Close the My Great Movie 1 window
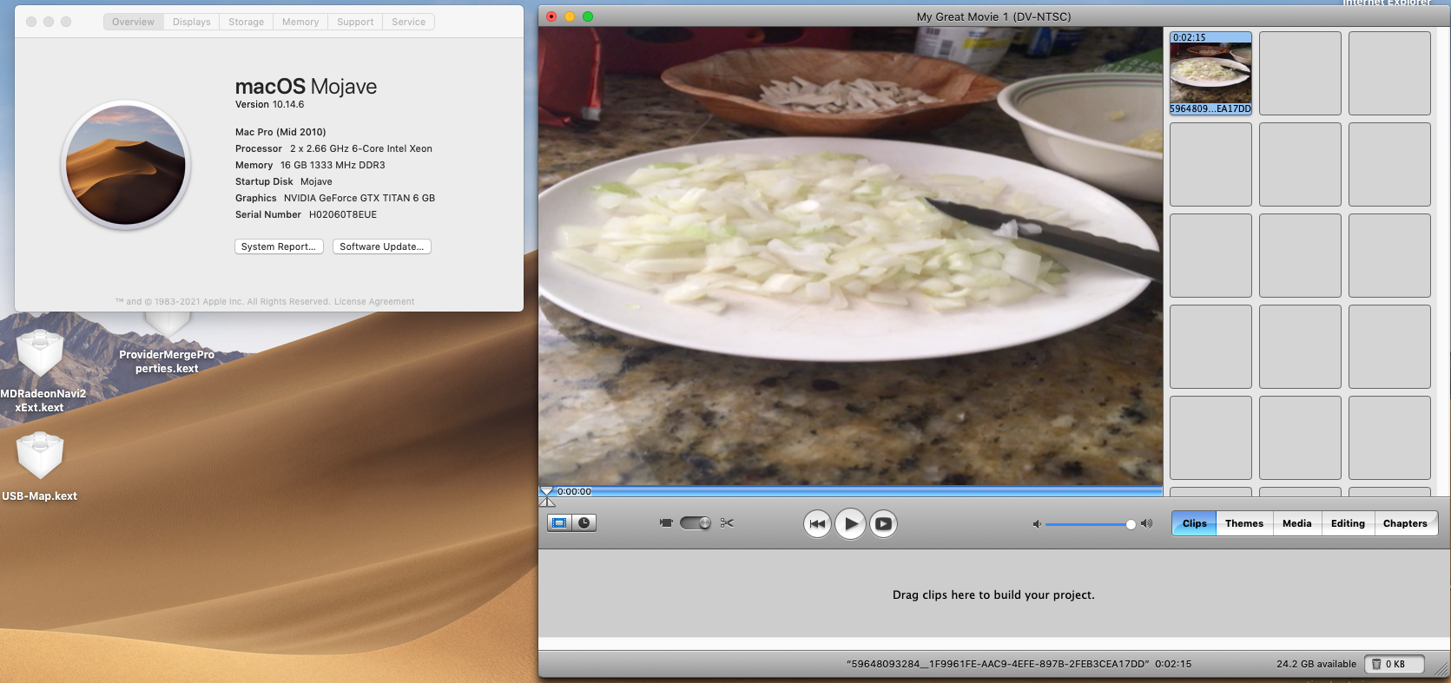 tap(551, 16)
